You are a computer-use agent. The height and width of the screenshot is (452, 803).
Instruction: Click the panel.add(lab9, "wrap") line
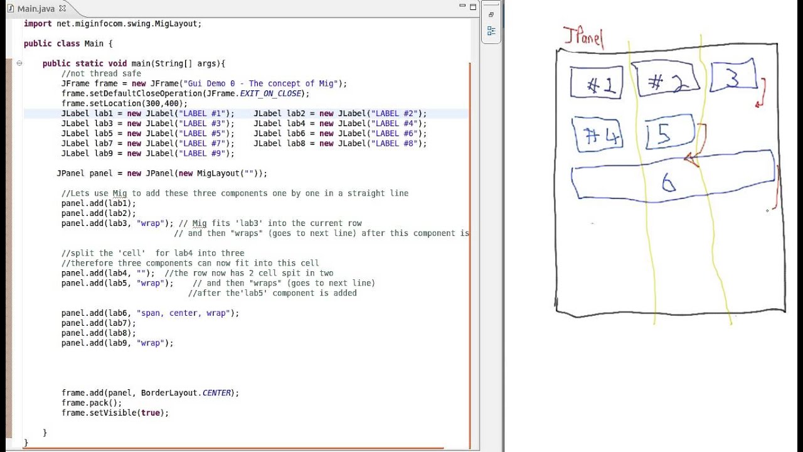click(x=117, y=343)
